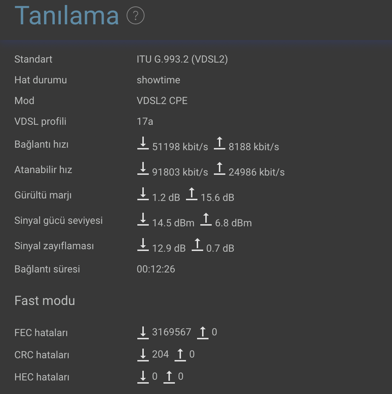Click the Tanılama page heading
The height and width of the screenshot is (394, 392).
(67, 16)
